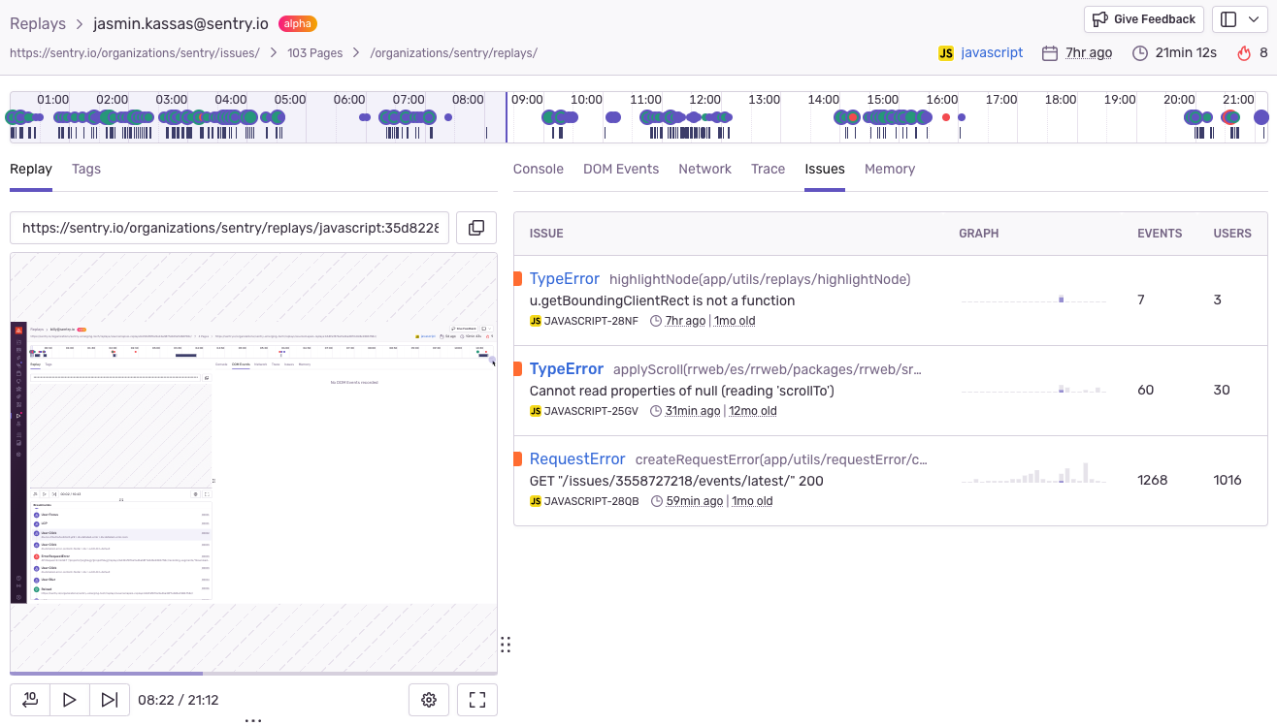Click the yellow JS platform icon next to javascript

coord(945,53)
